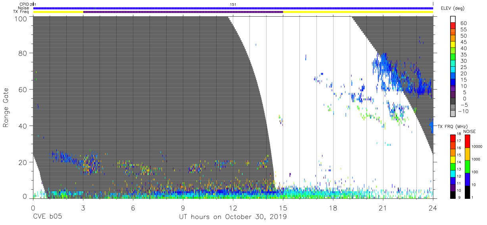Click the y-axis tick label '60'
Screen dimensions: 487x225
pos(23,90)
